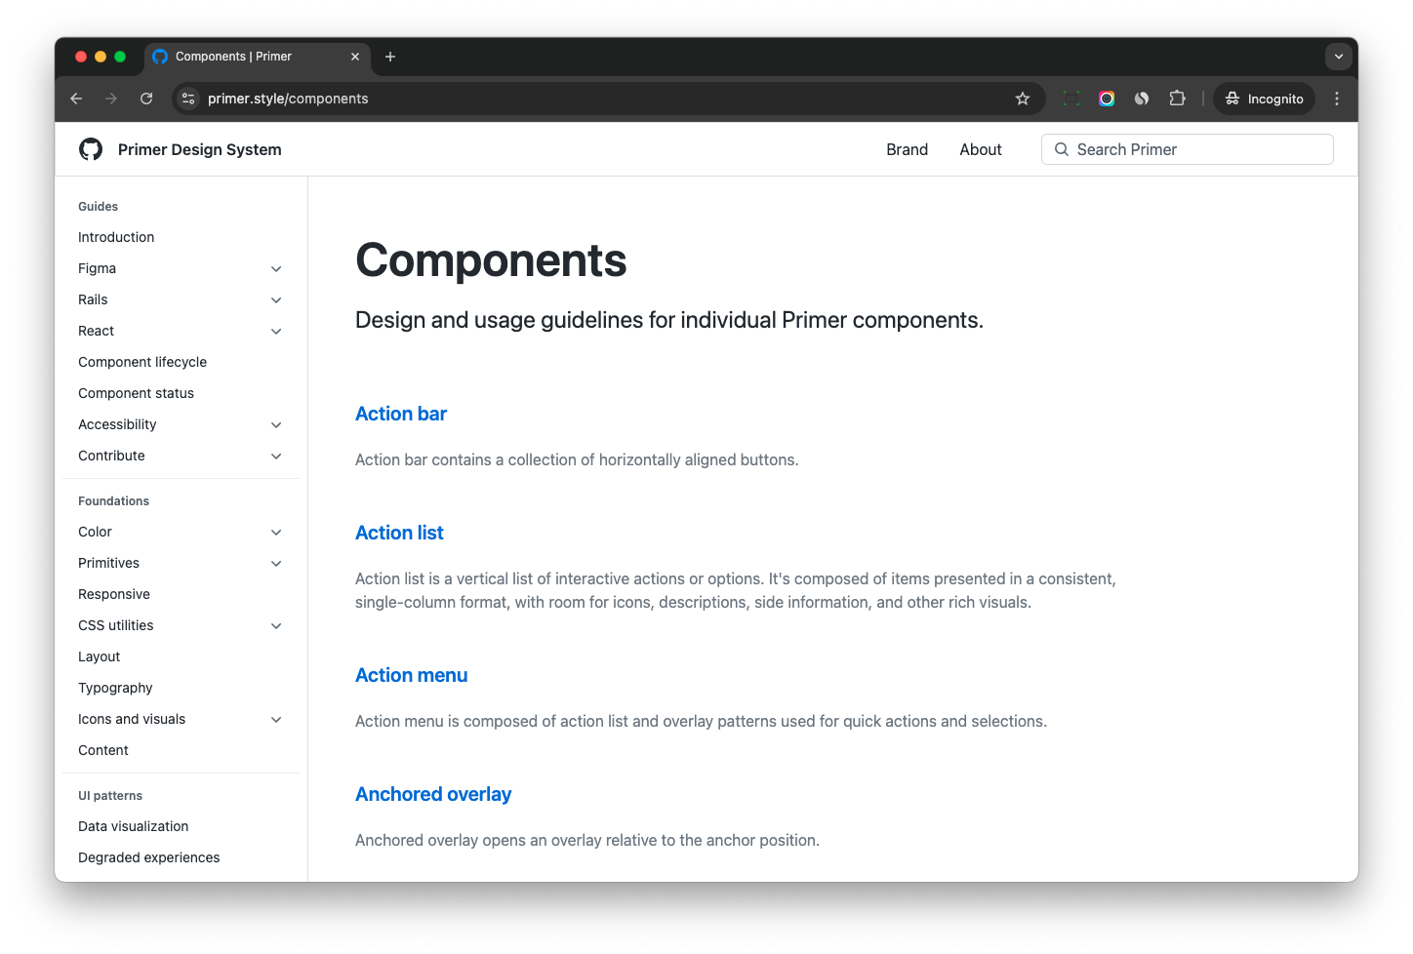Open the Anchored overlay component link
1413x954 pixels.
coord(433,794)
